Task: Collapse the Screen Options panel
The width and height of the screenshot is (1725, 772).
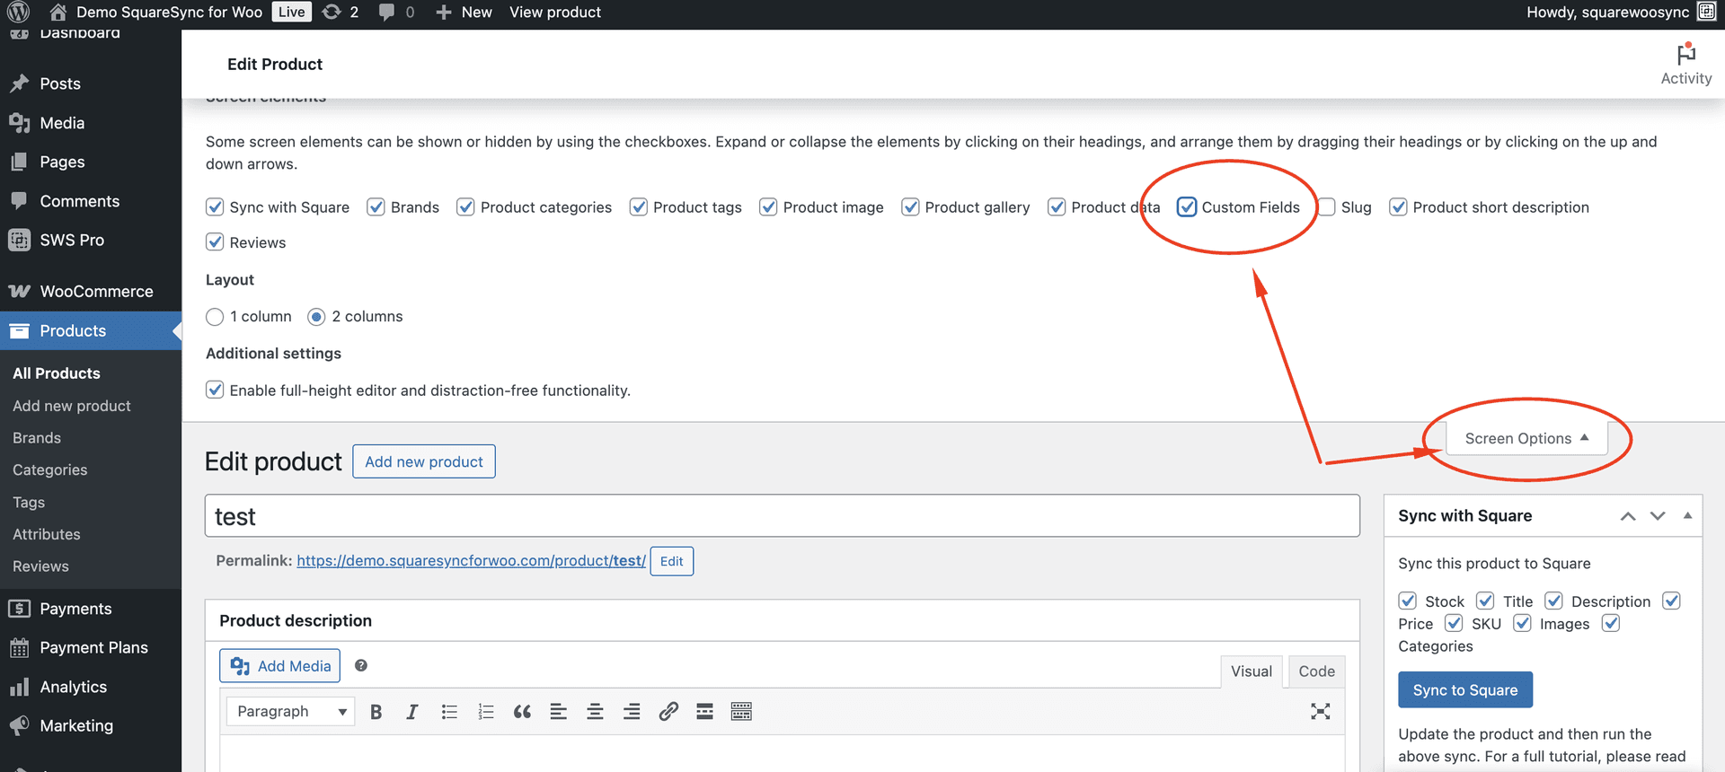Action: (x=1526, y=438)
